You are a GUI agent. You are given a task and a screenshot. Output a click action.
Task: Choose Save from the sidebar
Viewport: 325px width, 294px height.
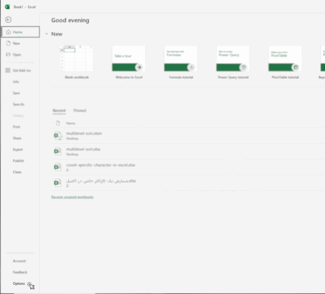tap(21, 93)
